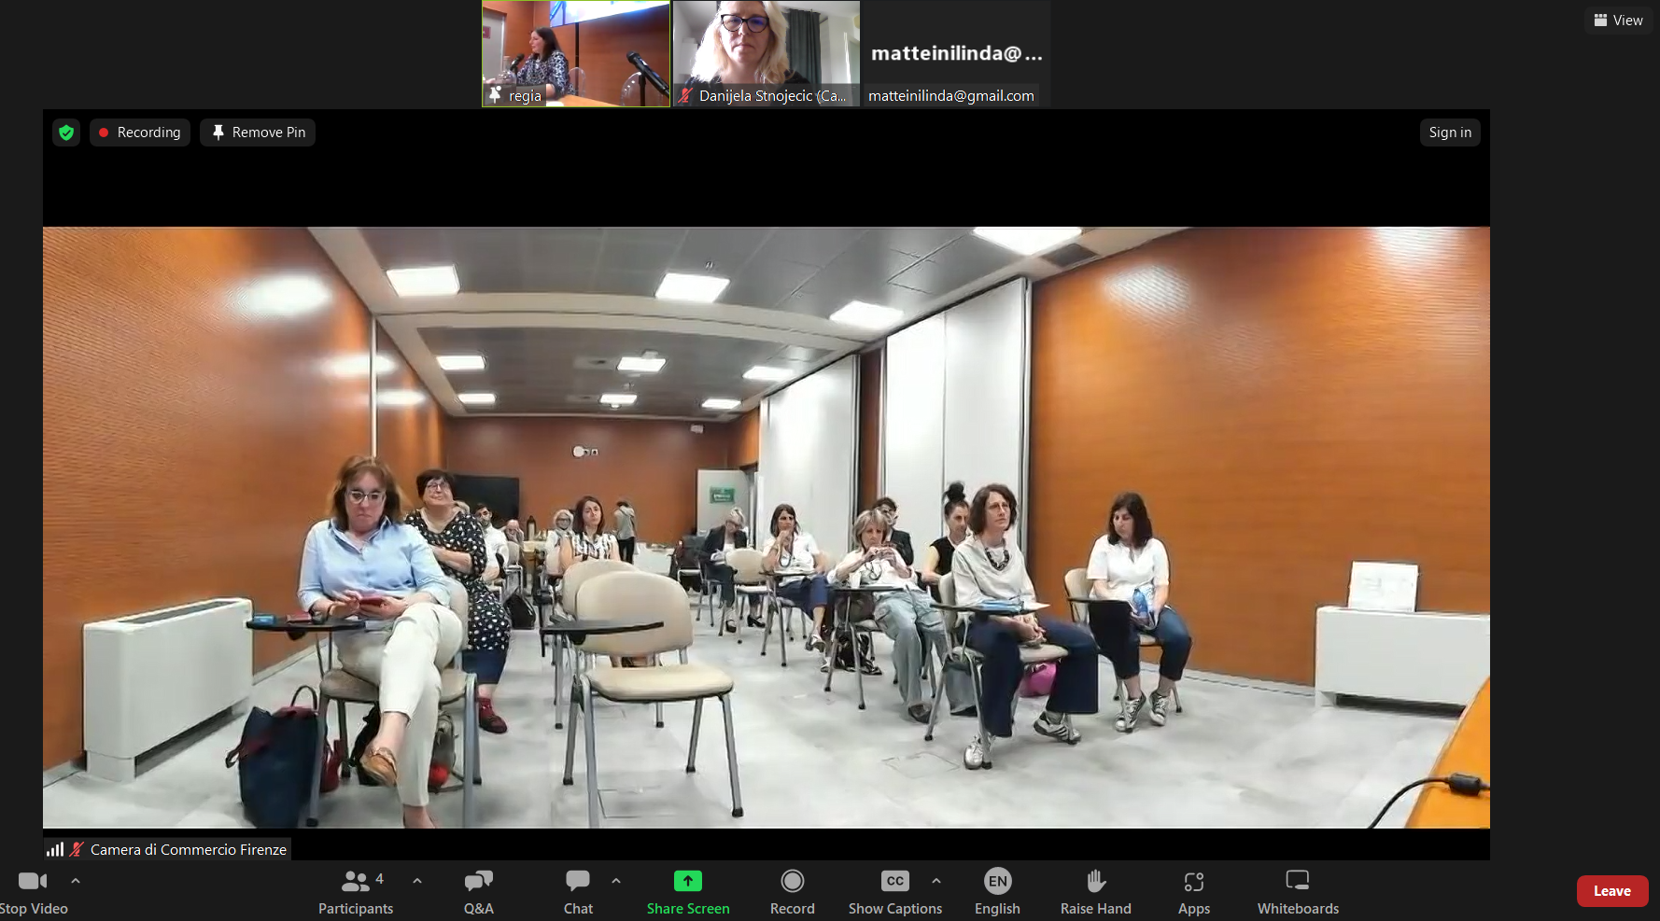Image resolution: width=1660 pixels, height=921 pixels.
Task: Open the Chat panel
Action: click(578, 892)
